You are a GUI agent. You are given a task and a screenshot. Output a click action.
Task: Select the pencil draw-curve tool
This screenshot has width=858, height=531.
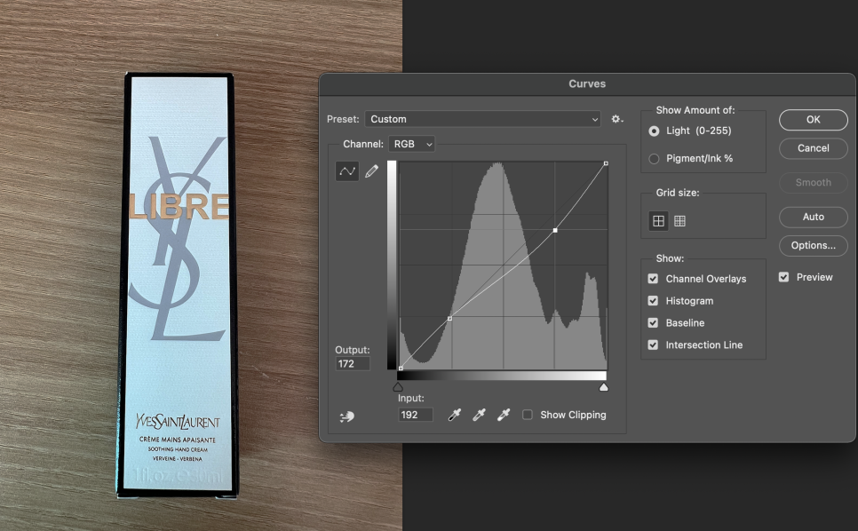point(371,171)
